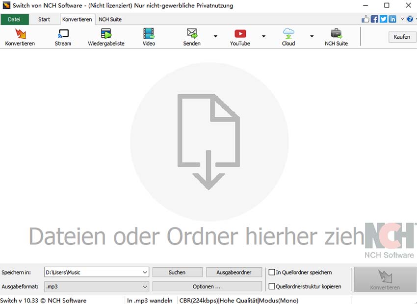Viewport: 417px width, 304px height.
Task: Open the Ausgabeformat dropdown
Action: [145, 286]
